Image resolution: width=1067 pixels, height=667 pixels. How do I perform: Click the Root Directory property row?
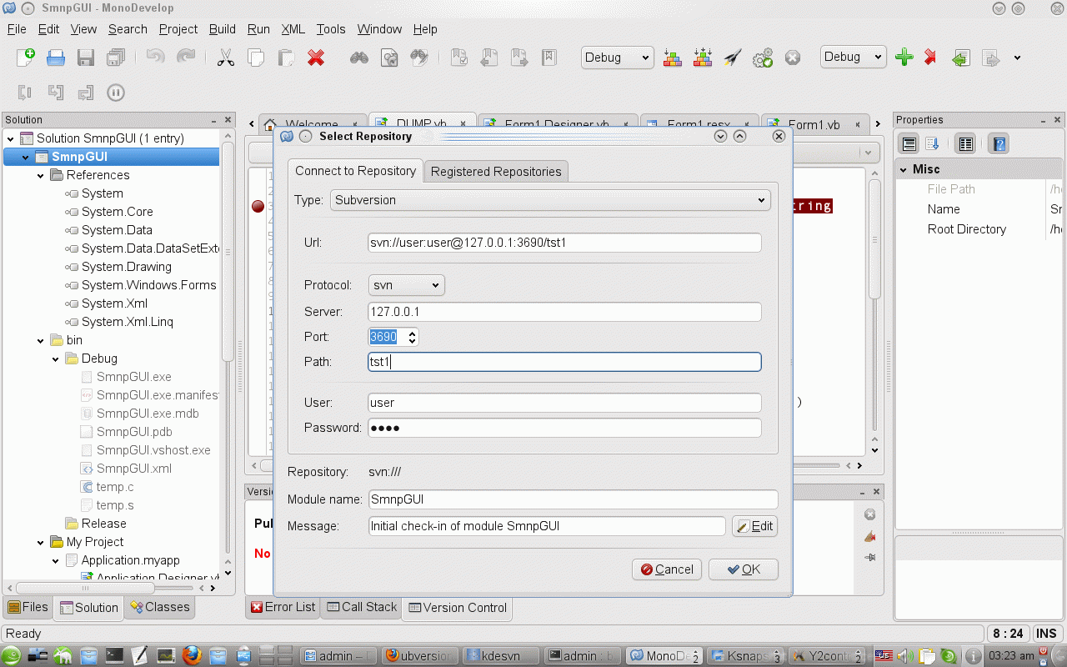[980, 229]
